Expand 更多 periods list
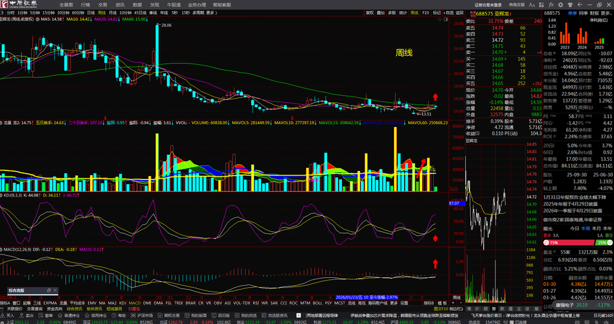 click(x=211, y=12)
